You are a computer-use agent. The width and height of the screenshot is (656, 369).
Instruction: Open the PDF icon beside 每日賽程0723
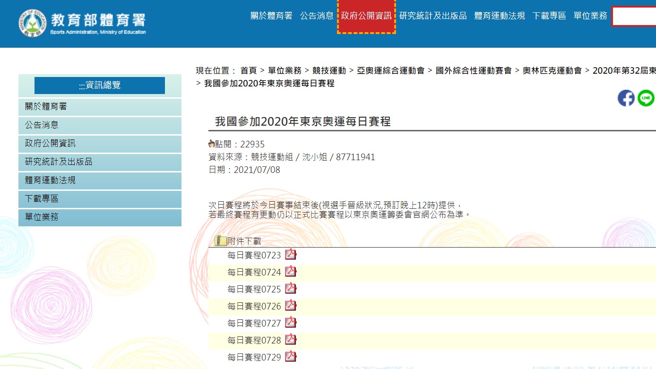pyautogui.click(x=290, y=255)
